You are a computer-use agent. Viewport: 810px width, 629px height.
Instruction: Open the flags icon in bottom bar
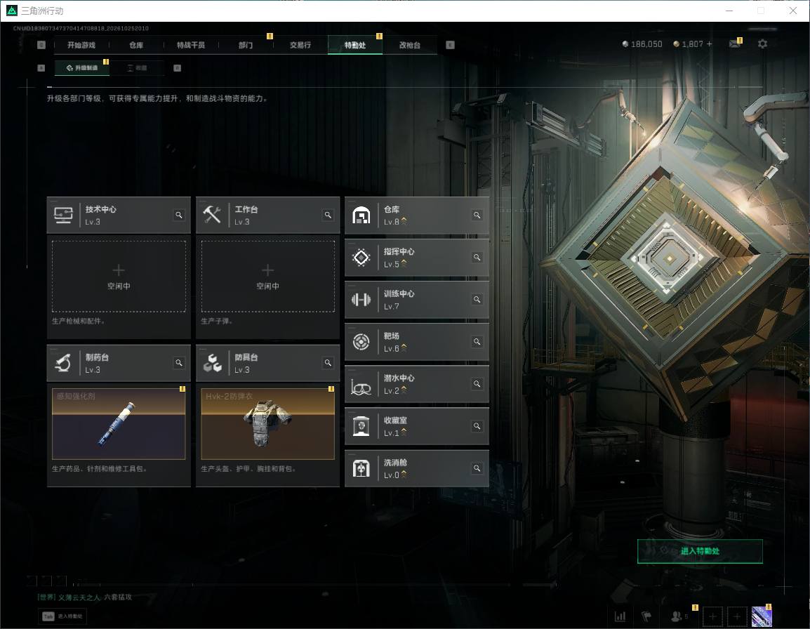point(646,616)
